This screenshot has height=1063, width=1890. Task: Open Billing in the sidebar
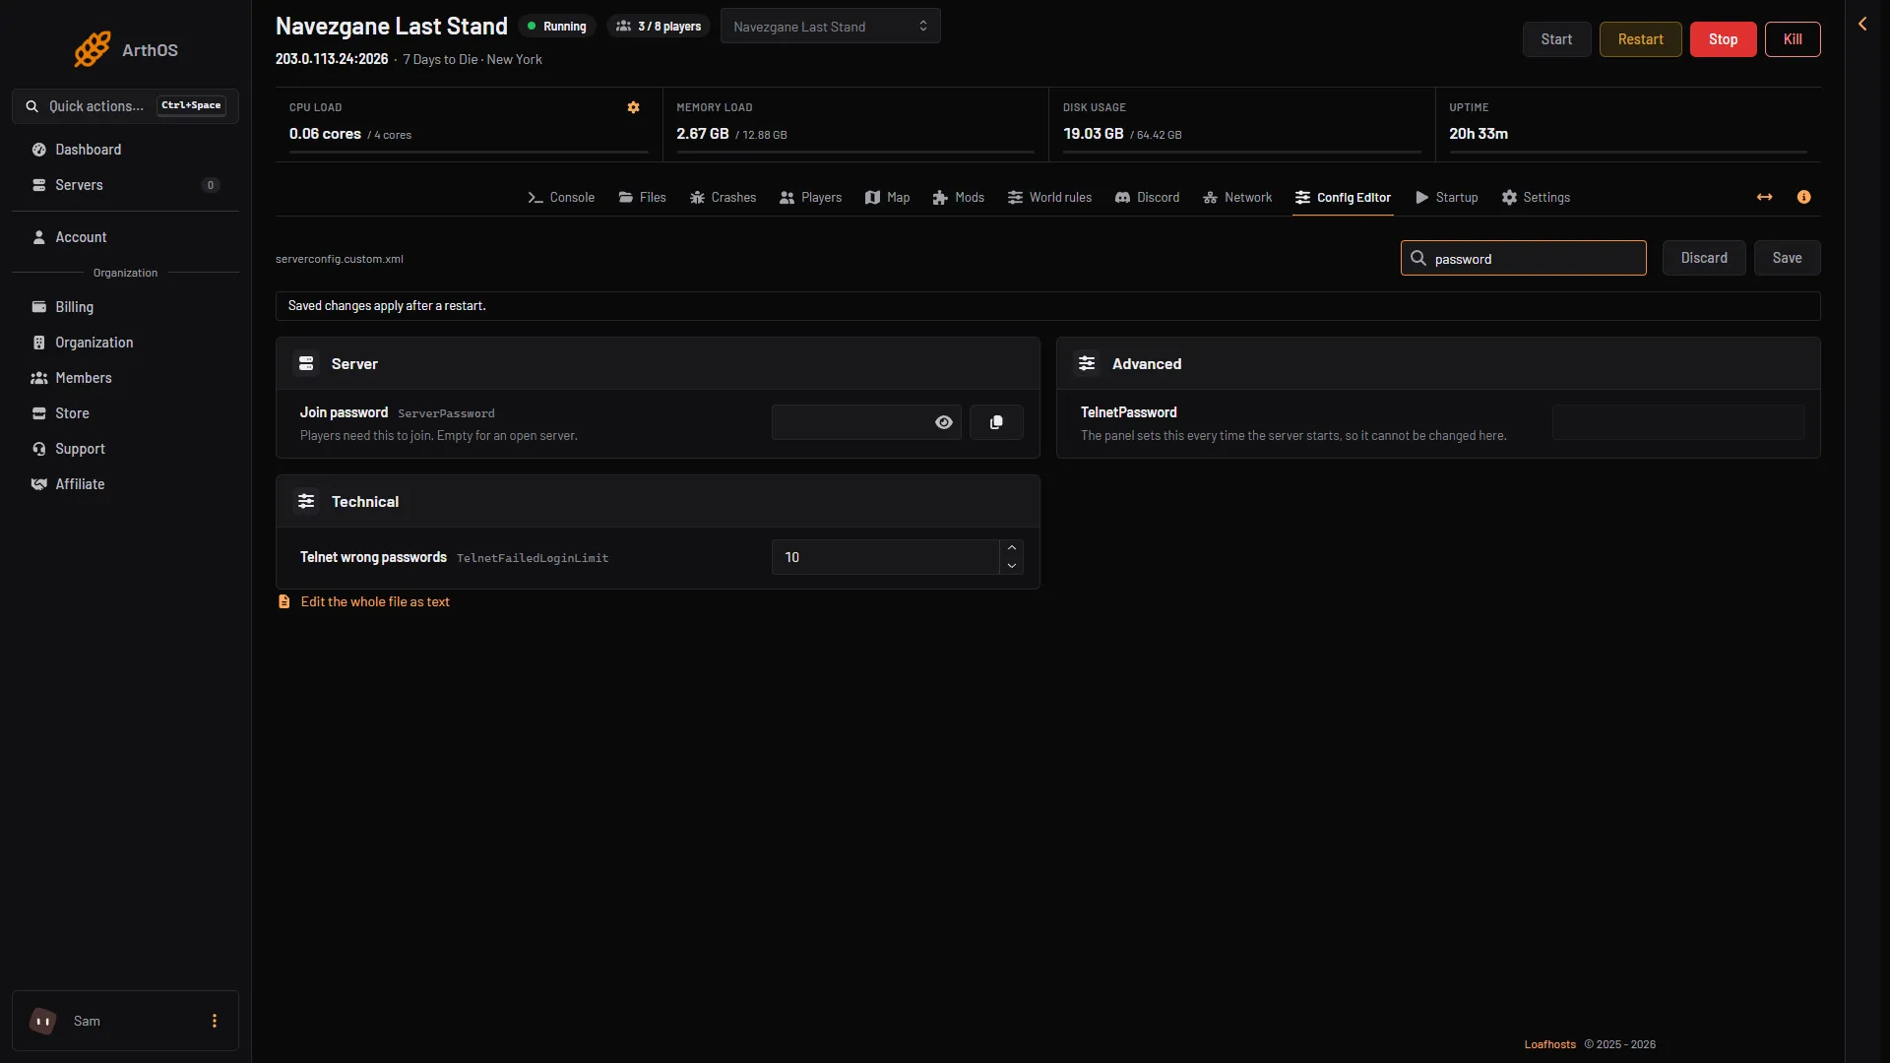pos(125,307)
